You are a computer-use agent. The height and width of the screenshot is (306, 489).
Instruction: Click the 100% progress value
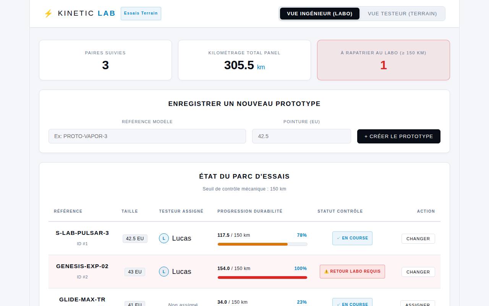(300, 269)
